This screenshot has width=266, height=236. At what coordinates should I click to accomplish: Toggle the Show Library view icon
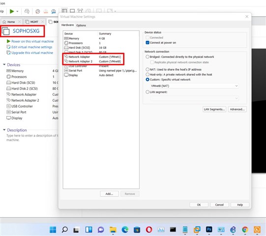pos(64,11)
